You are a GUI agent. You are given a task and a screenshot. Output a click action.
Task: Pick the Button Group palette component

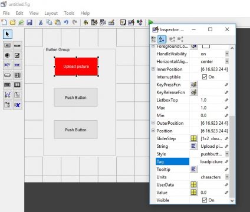[x=8, y=105]
